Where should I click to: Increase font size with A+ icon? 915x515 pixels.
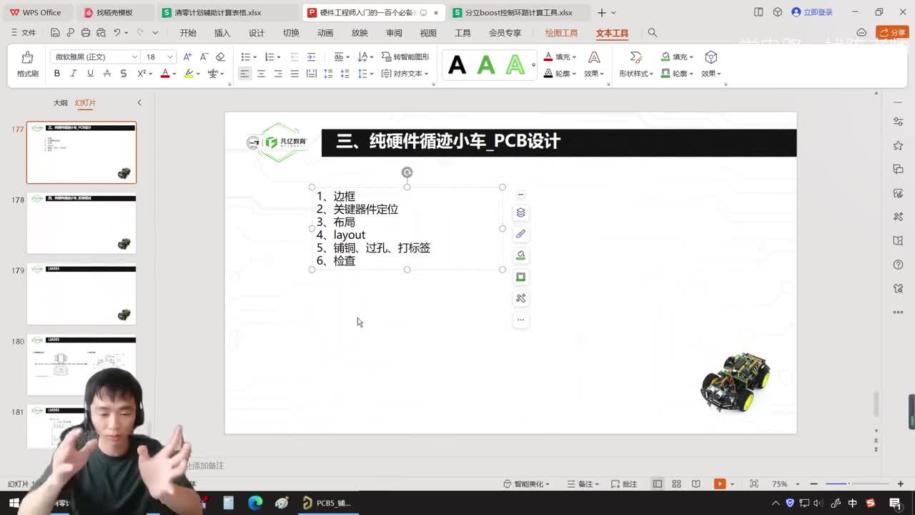coord(187,57)
